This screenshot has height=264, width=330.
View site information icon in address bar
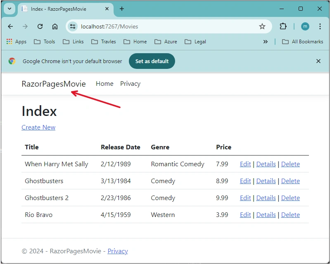coord(73,26)
